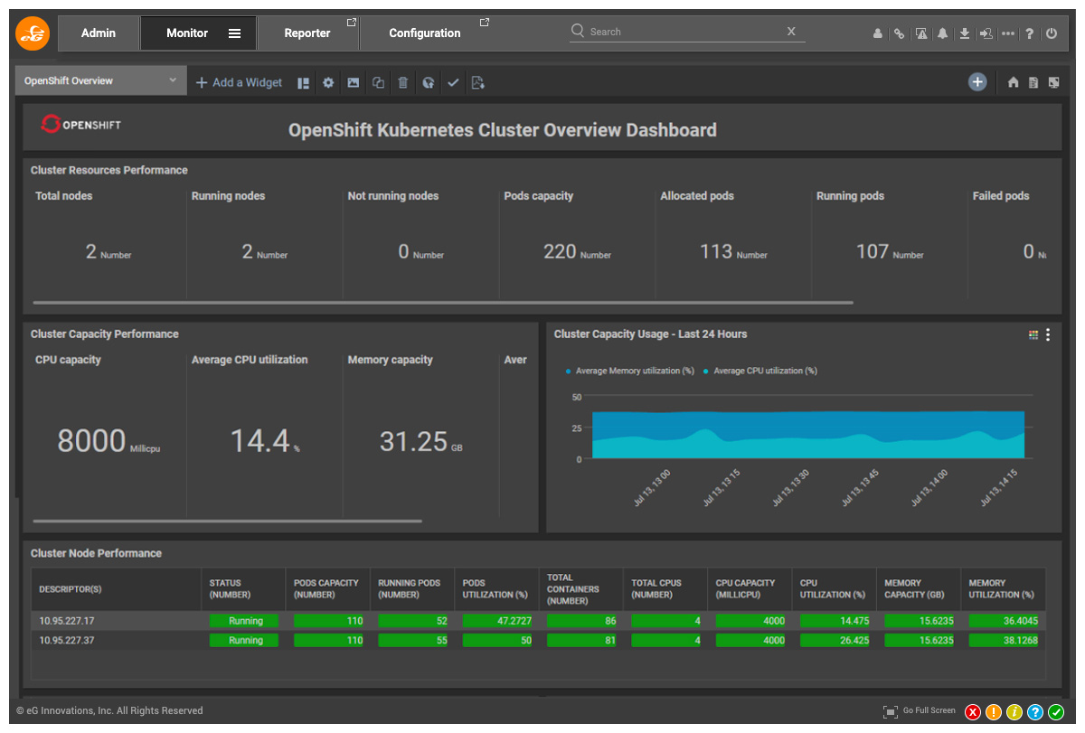The height and width of the screenshot is (733, 1085).
Task: Open the Configuration tab
Action: click(425, 33)
